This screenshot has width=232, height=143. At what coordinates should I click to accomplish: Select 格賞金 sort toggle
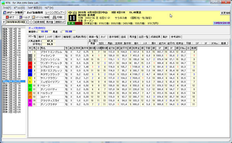tap(180, 43)
